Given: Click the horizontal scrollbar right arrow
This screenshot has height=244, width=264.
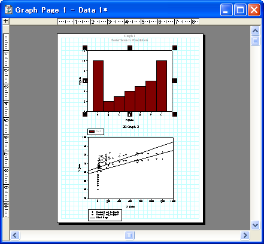Looking at the screenshot, I should tap(245, 236).
